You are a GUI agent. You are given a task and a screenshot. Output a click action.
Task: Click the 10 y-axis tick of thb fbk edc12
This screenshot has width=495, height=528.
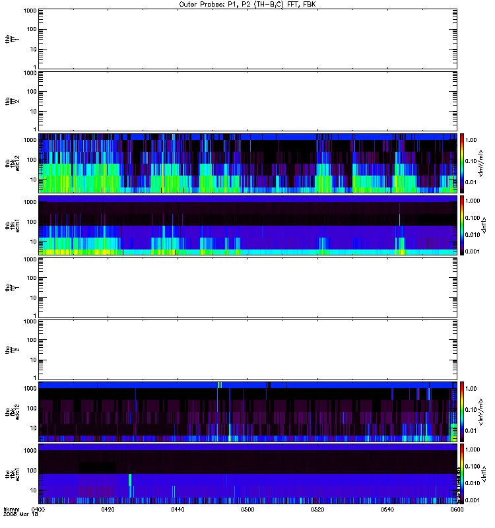click(34, 180)
